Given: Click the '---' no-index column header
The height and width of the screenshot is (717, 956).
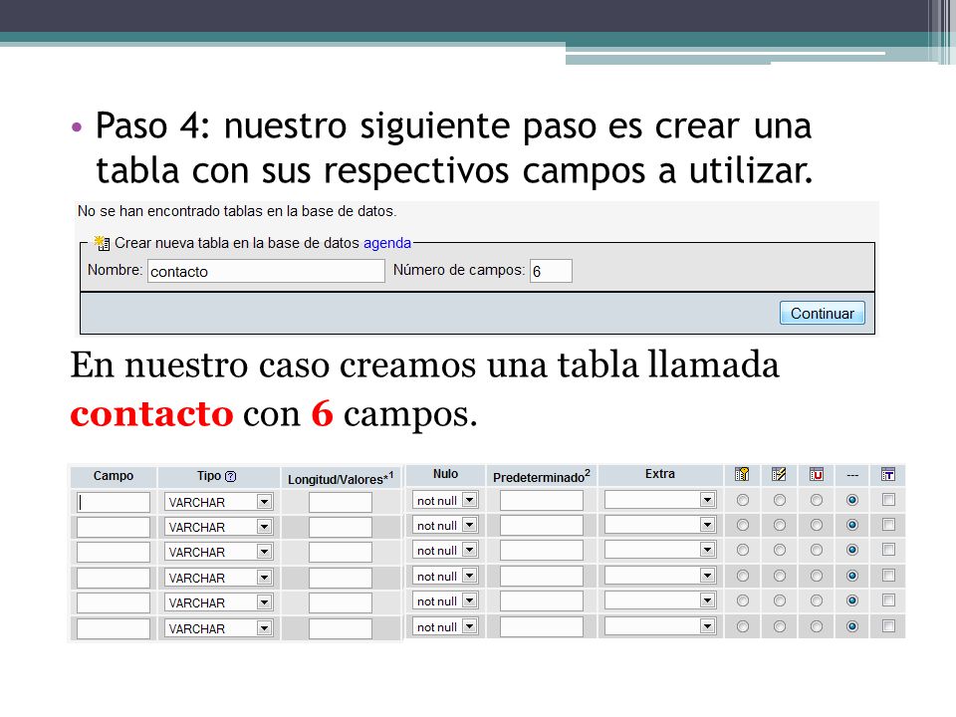Looking at the screenshot, I should (852, 475).
